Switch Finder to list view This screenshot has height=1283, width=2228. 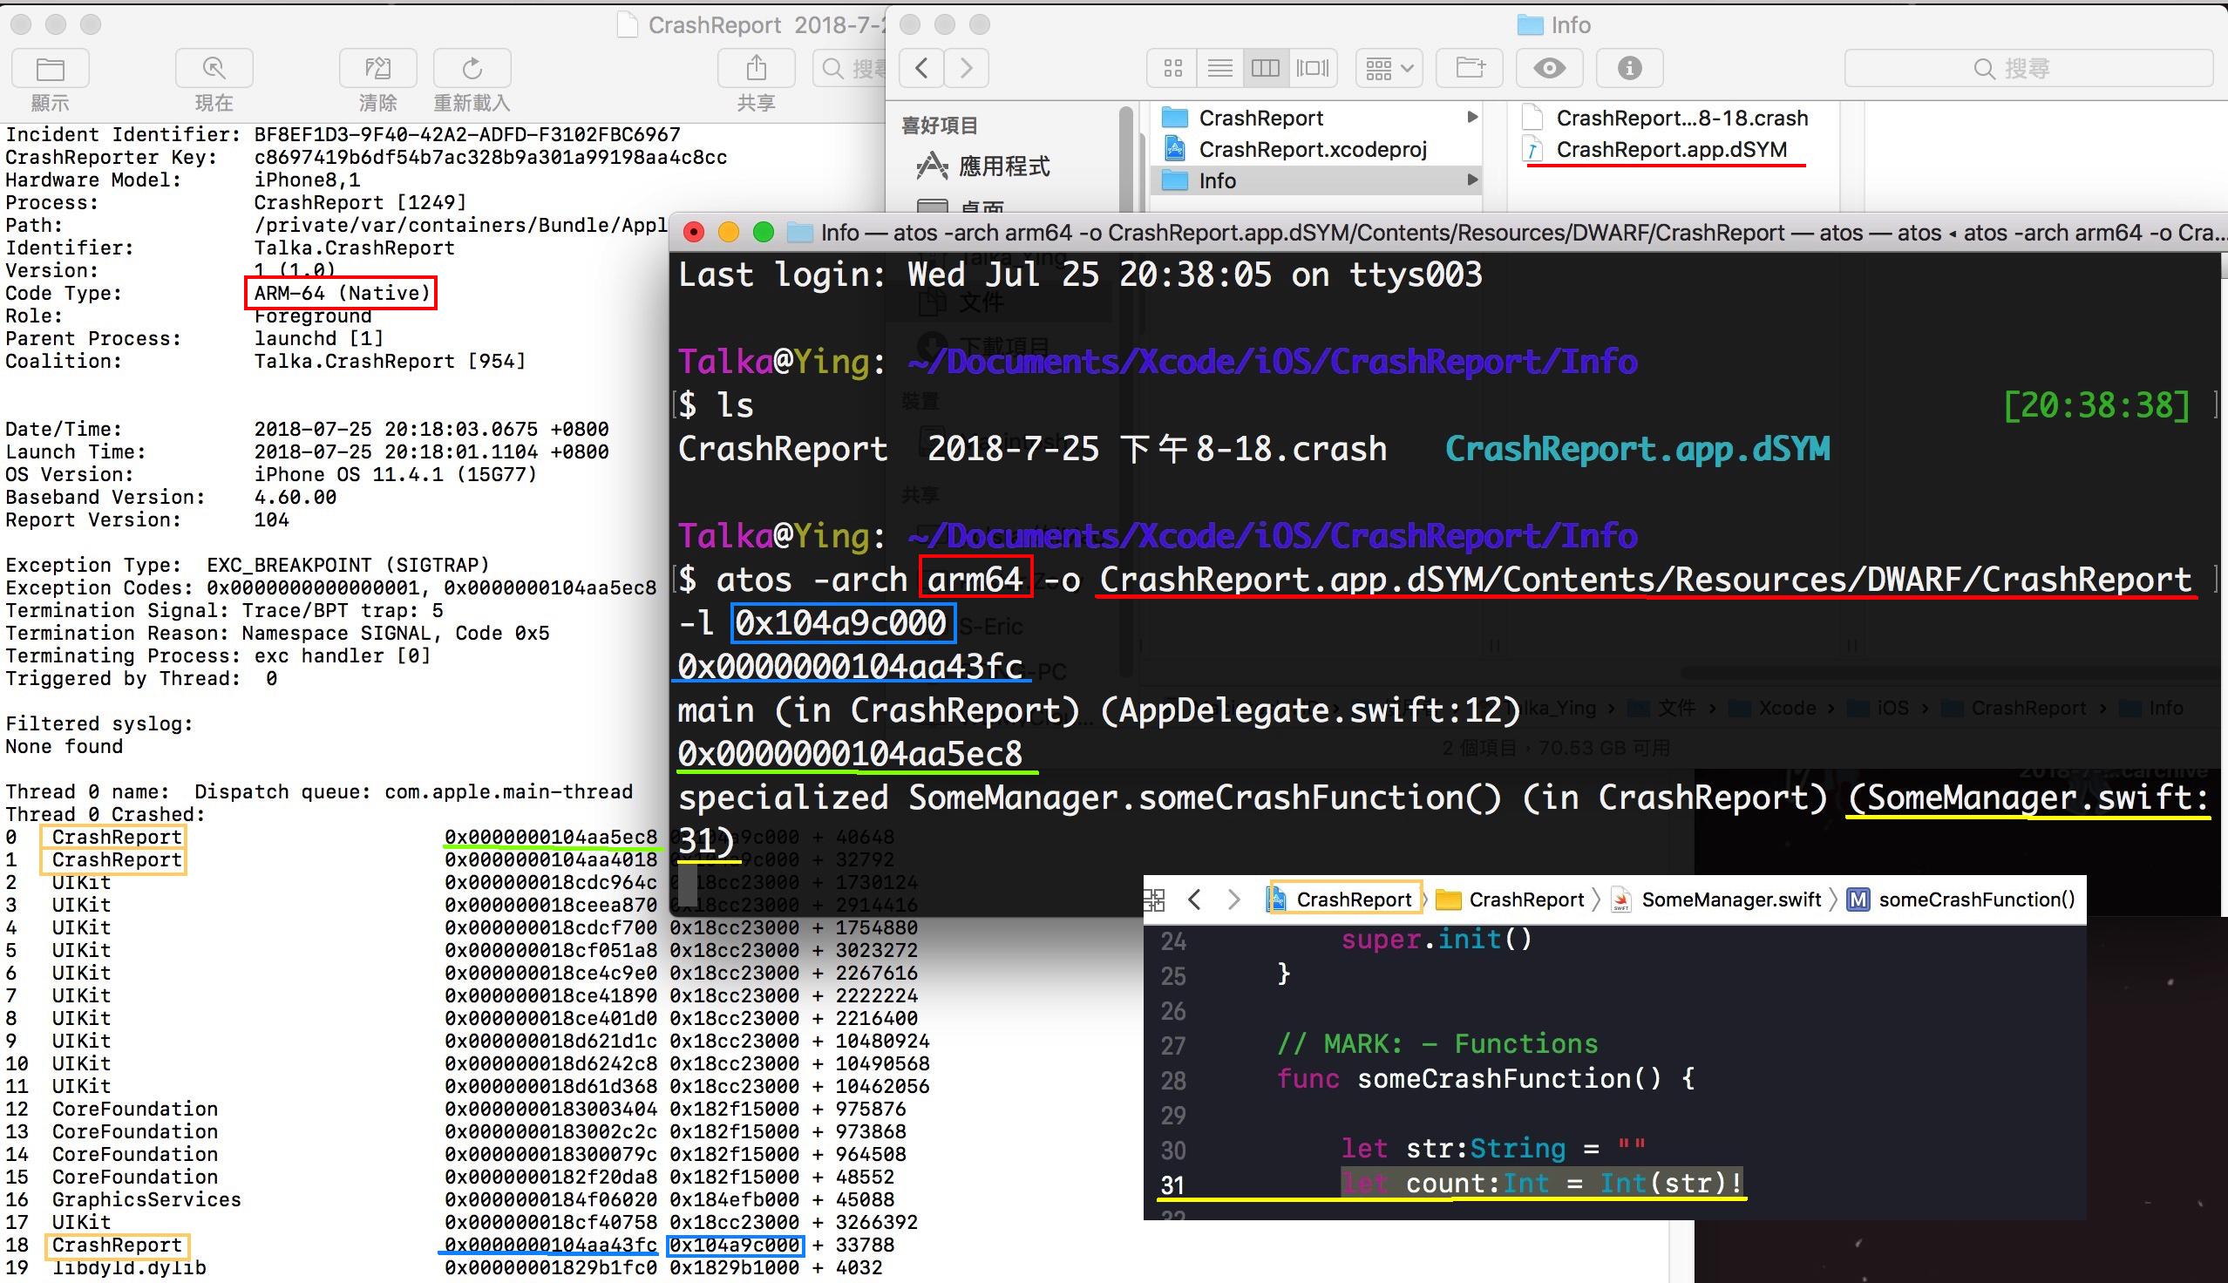[1219, 68]
